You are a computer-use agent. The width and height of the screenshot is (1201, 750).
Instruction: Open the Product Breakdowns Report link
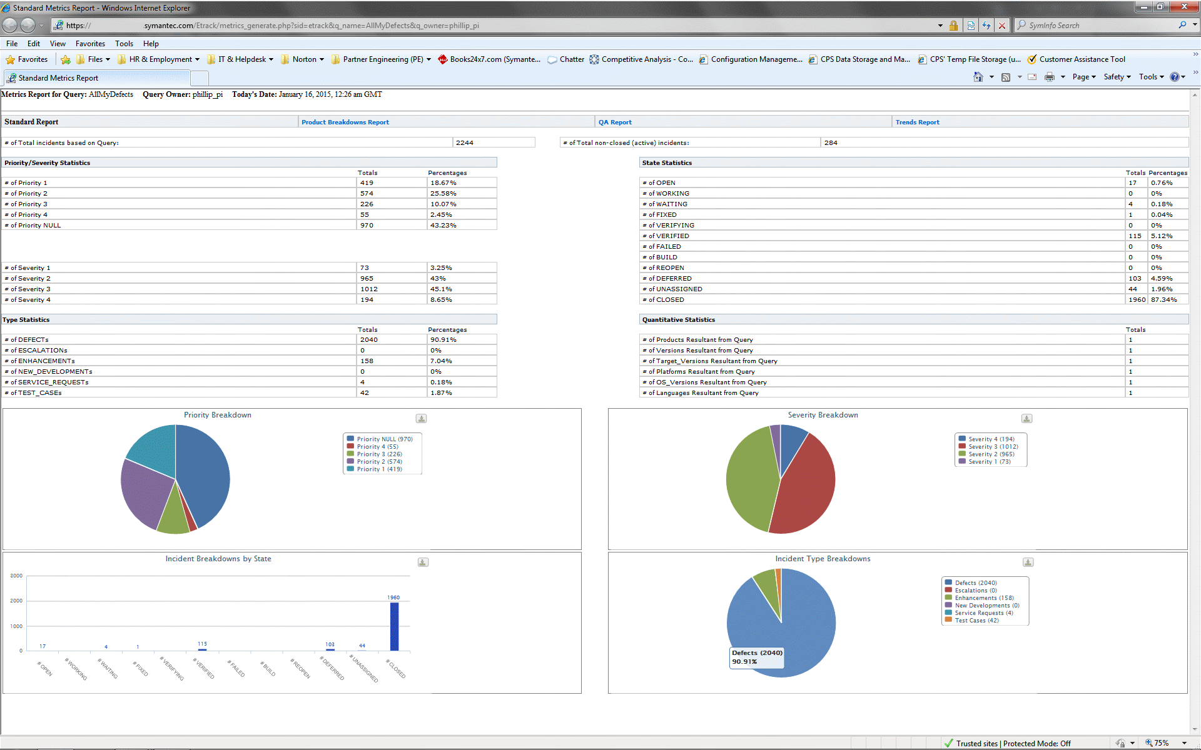tap(345, 122)
